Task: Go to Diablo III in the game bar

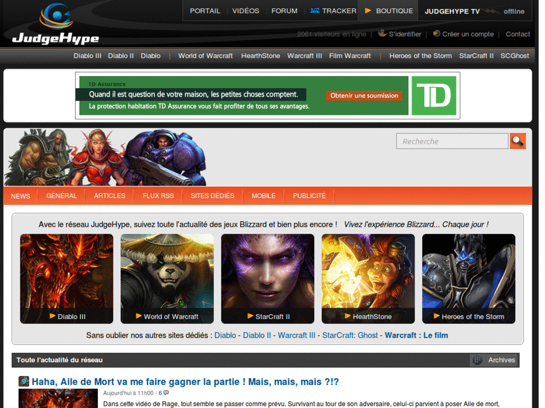Action: [87, 56]
